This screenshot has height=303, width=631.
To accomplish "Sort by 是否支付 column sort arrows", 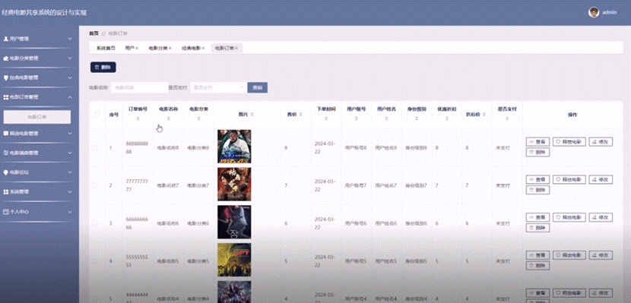I will (507, 118).
